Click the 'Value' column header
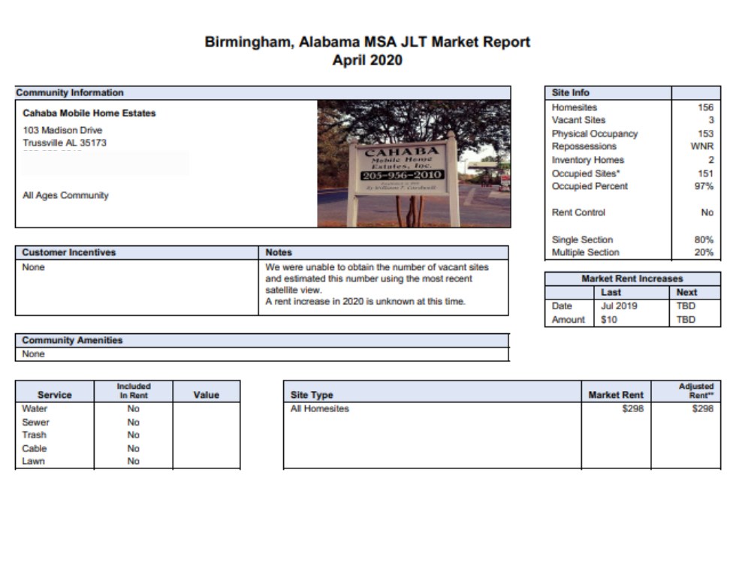The width and height of the screenshot is (751, 563). tap(207, 395)
